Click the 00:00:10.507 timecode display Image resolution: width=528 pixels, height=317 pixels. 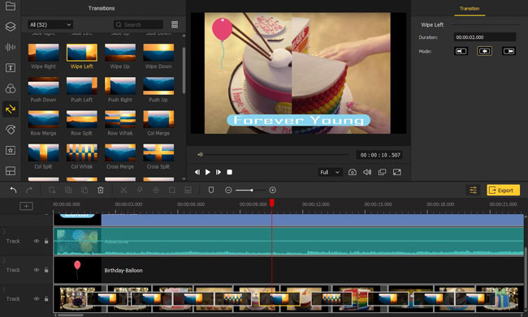pyautogui.click(x=380, y=155)
